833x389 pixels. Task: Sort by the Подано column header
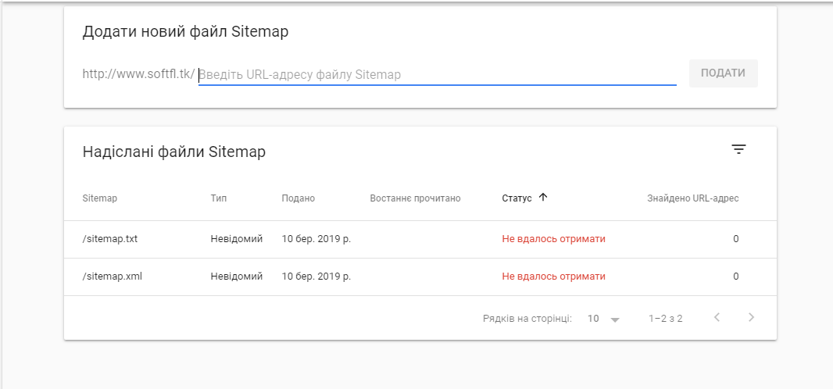point(299,198)
